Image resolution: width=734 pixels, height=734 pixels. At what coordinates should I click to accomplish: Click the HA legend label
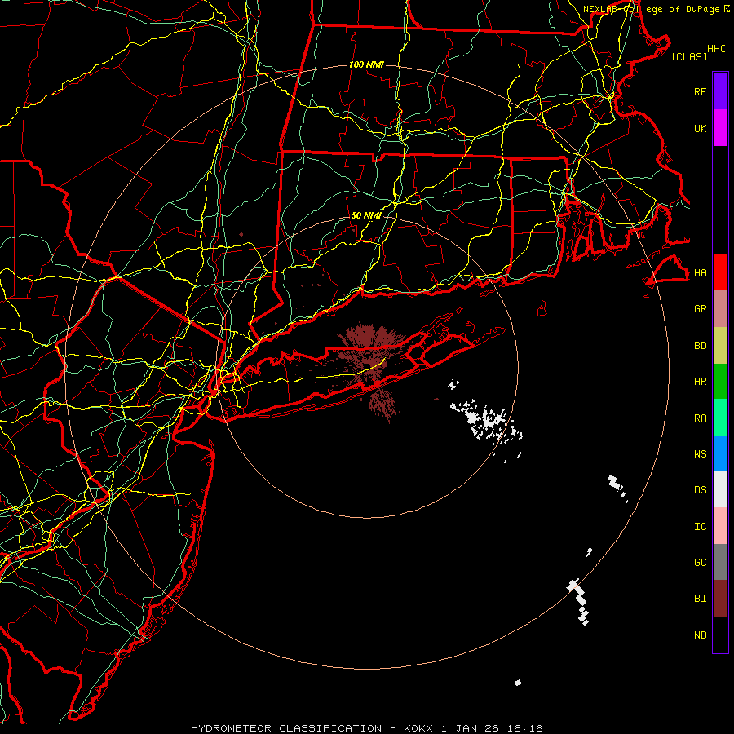(700, 273)
